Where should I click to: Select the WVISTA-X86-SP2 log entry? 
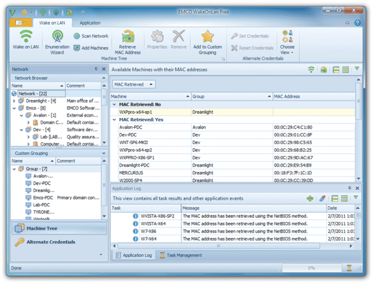click(x=233, y=216)
